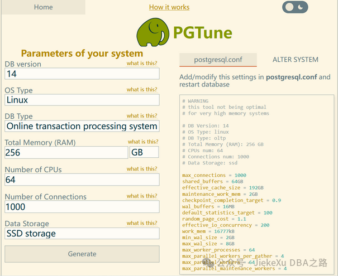Click the 'max_connections = 1000' line

point(214,175)
